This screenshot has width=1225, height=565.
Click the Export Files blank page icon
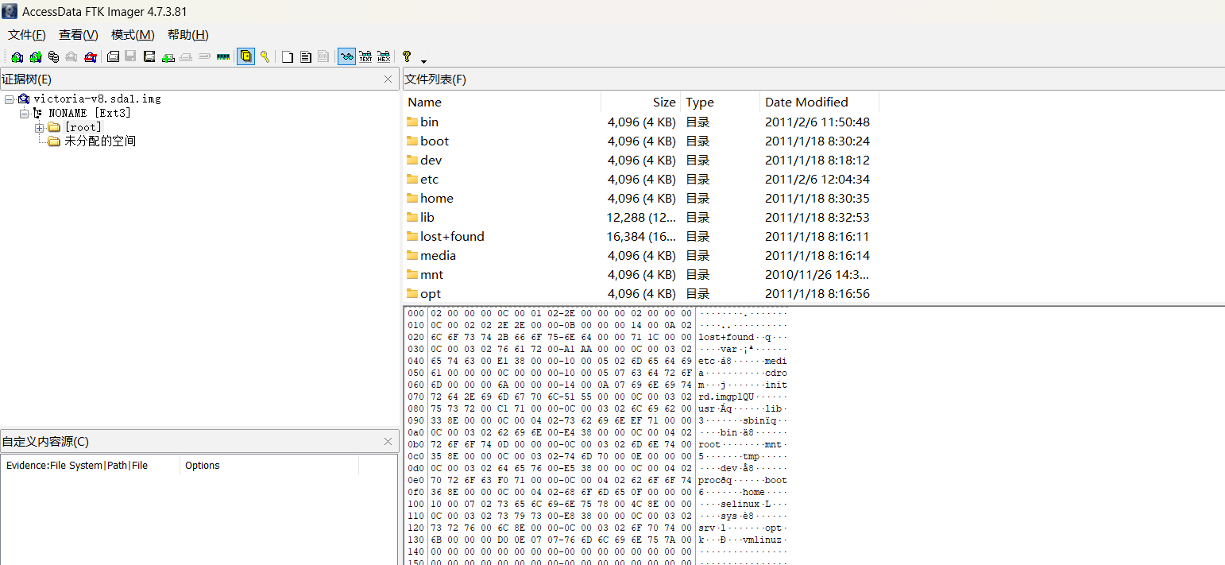[287, 57]
